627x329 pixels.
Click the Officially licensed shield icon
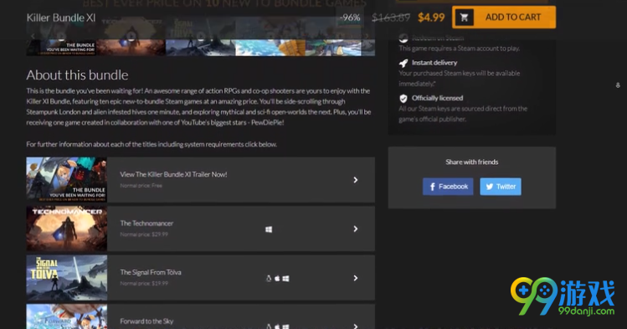coord(403,98)
